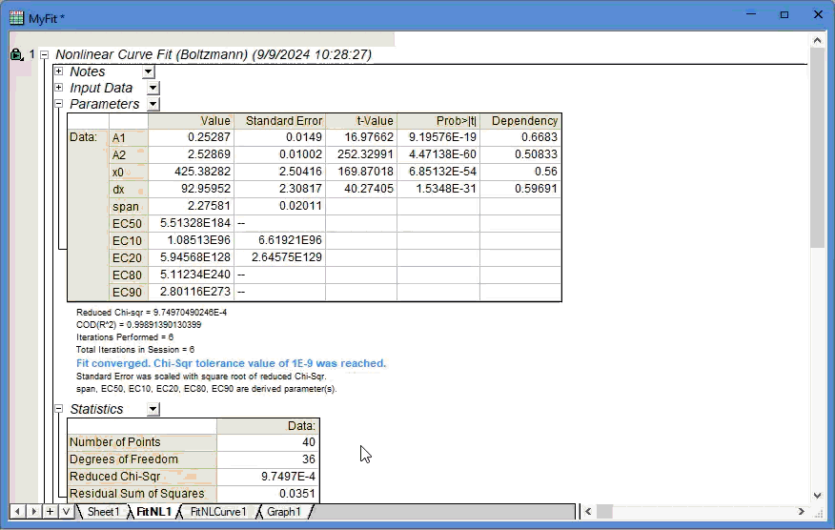Click the vertical scrollbar up arrow

point(818,41)
